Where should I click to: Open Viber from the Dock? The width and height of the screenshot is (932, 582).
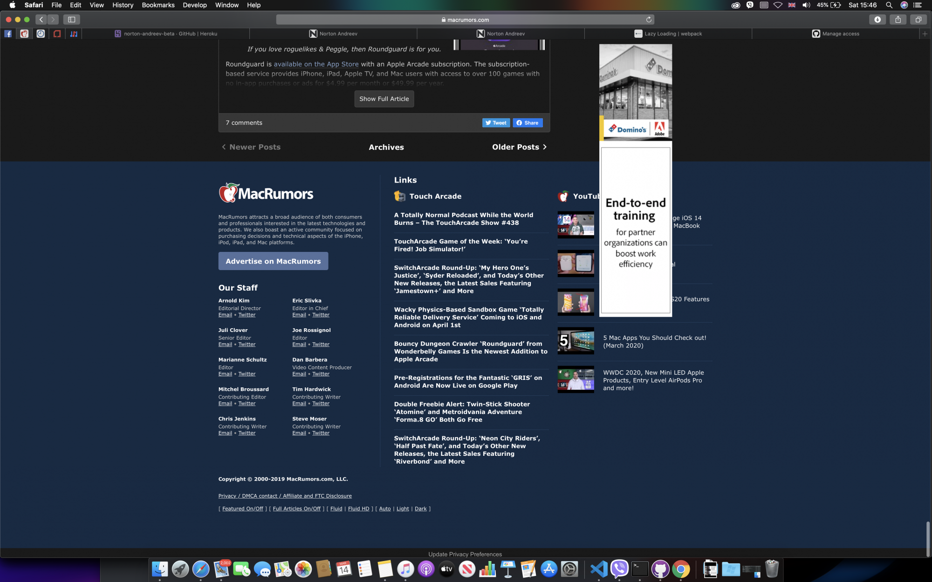[619, 569]
